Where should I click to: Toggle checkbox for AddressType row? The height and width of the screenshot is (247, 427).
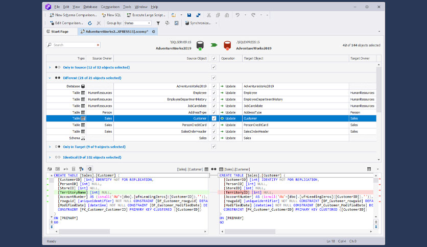tap(214, 112)
